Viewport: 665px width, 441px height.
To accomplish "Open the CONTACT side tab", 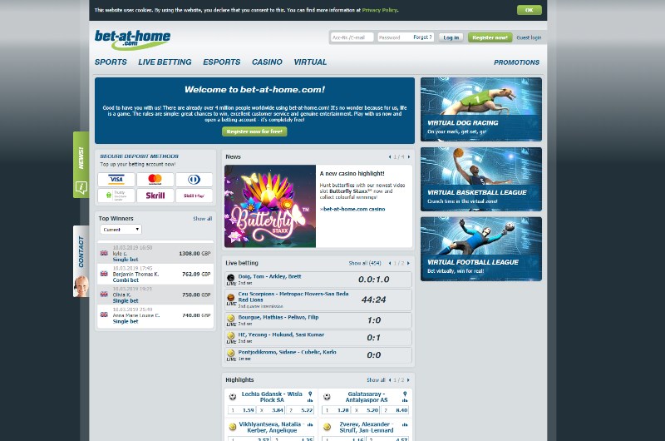I will 81,261.
